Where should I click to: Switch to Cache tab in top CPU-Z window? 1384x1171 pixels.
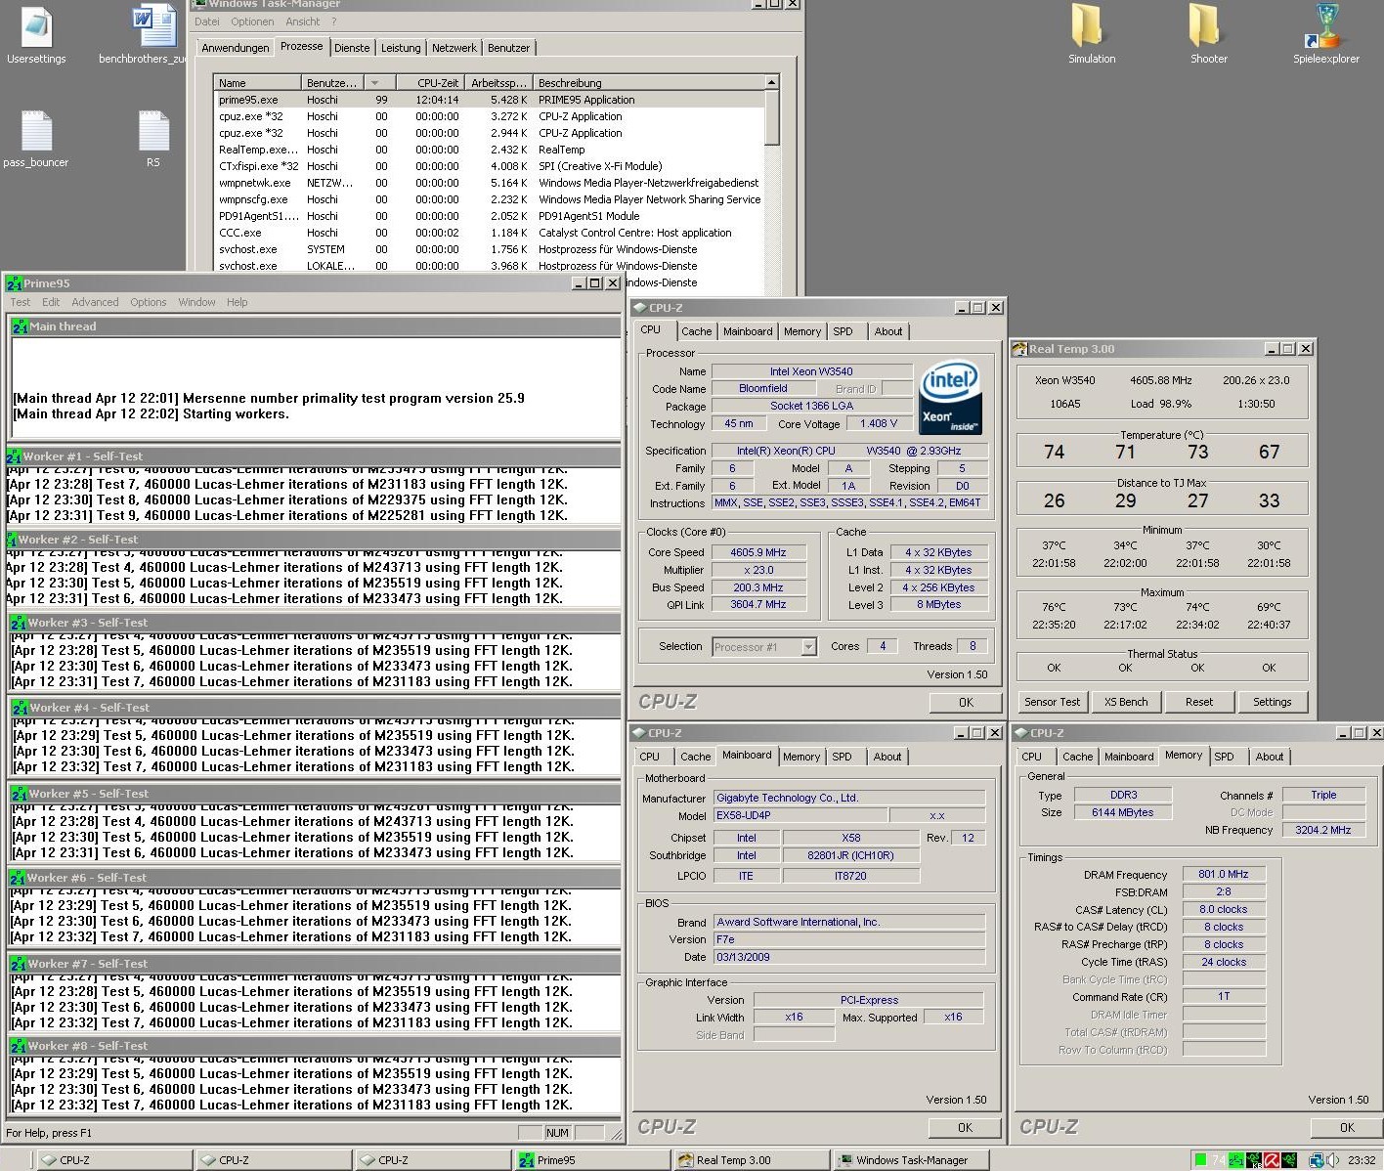(697, 331)
